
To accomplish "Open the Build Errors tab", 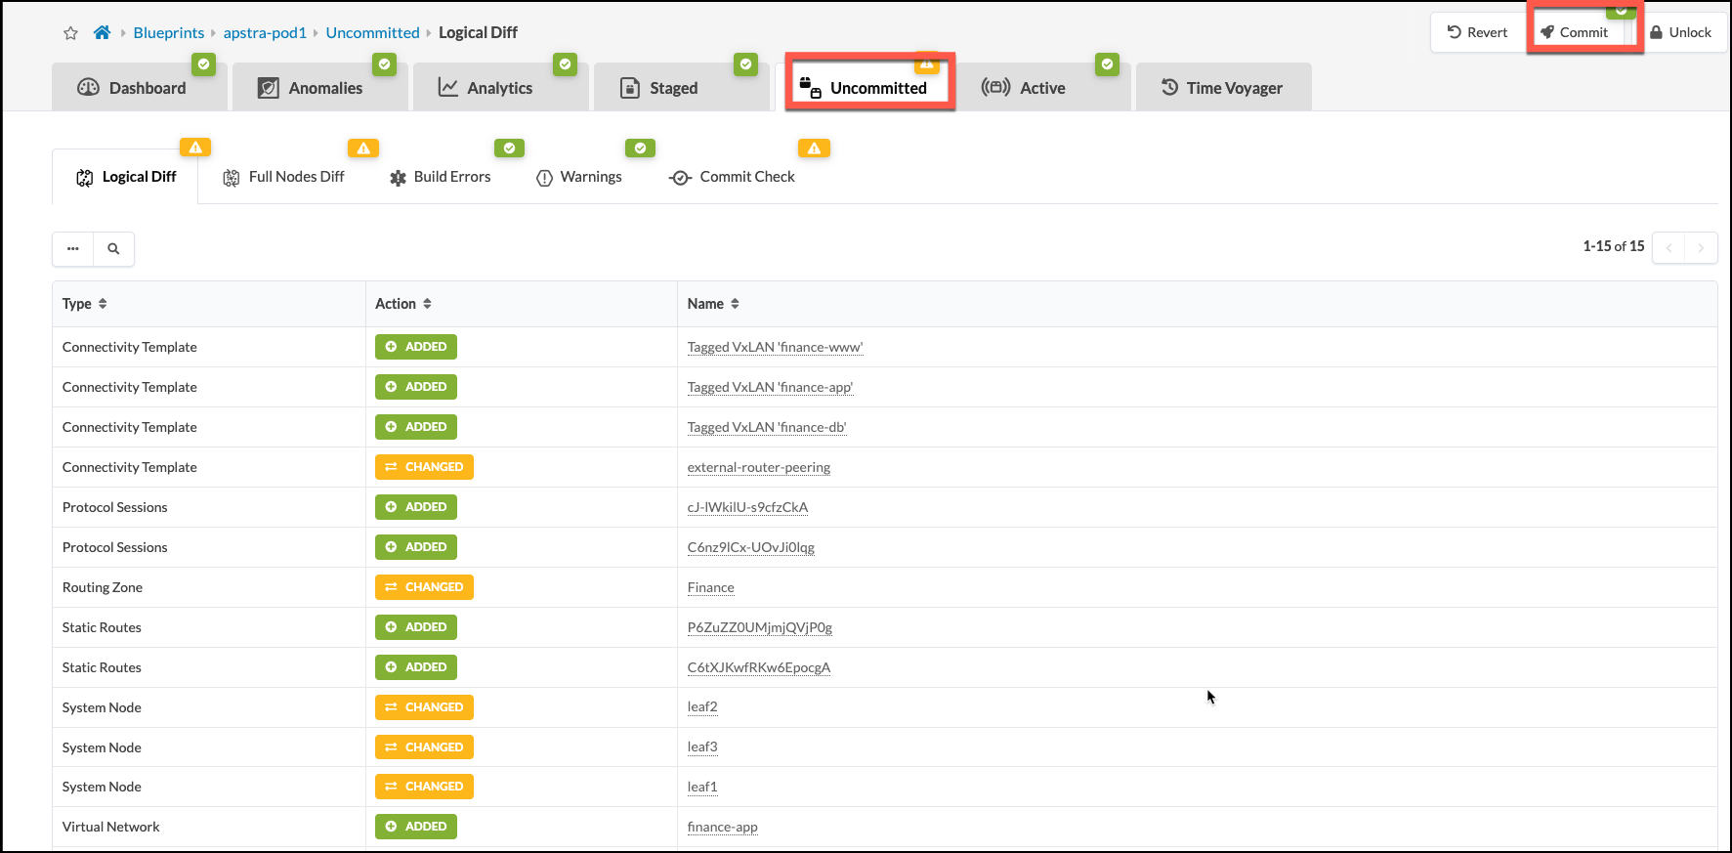I will point(441,177).
